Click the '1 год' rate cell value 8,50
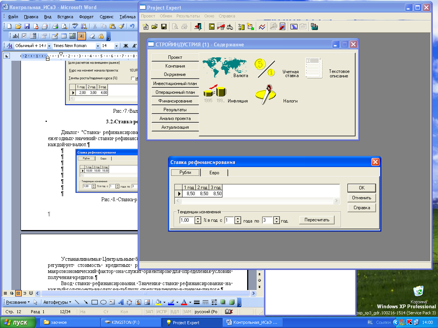Screen dimensions: 438x328 pyautogui.click(x=189, y=194)
